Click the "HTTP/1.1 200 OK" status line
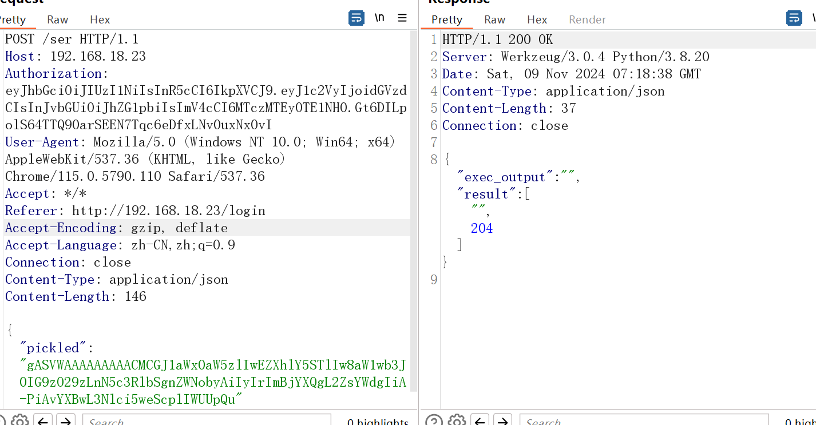This screenshot has height=425, width=816. point(498,39)
